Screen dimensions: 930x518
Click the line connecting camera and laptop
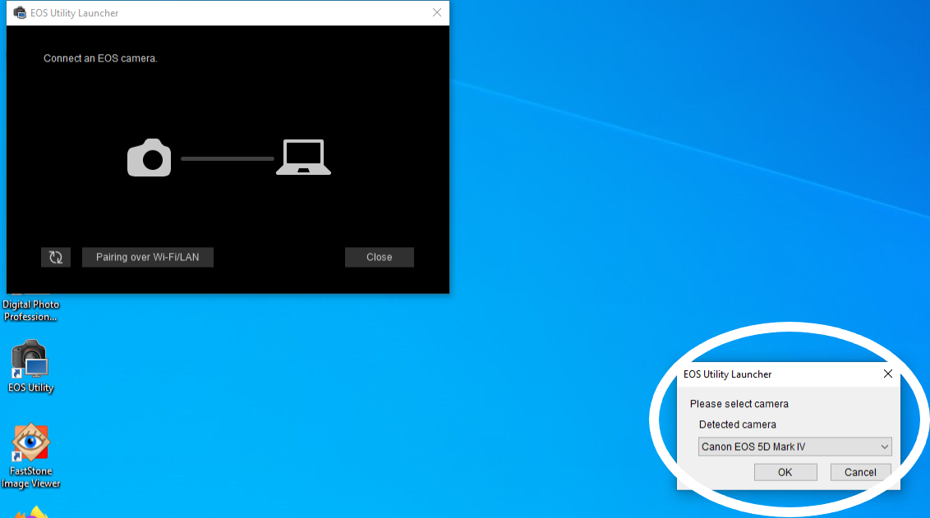tap(227, 158)
